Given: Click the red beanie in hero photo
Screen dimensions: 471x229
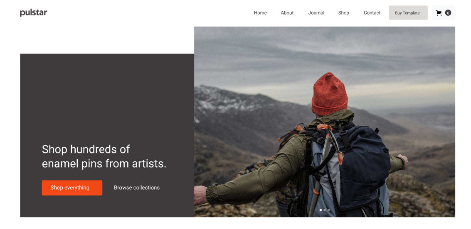Looking at the screenshot, I should pyautogui.click(x=329, y=94).
